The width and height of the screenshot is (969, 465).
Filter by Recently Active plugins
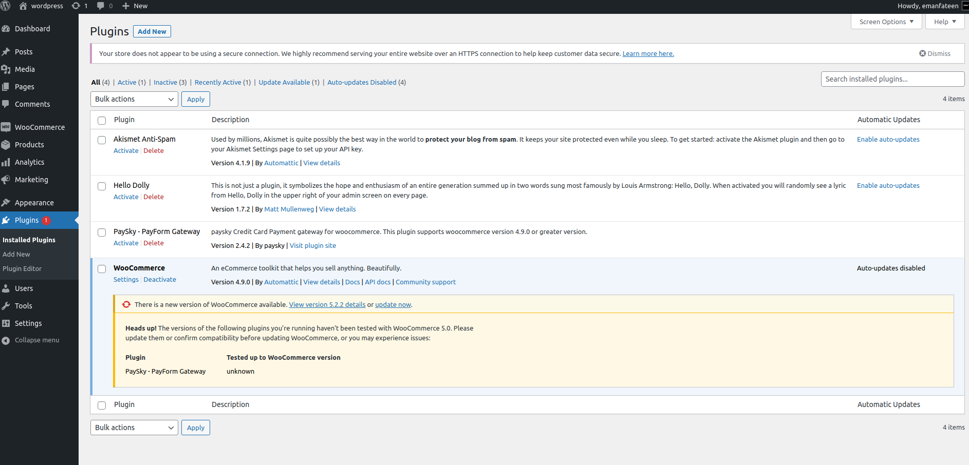(x=218, y=82)
